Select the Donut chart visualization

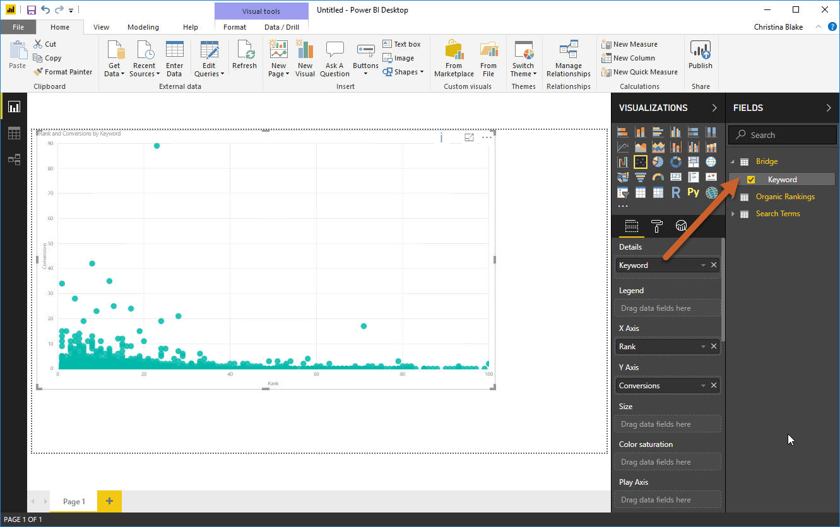(x=676, y=161)
